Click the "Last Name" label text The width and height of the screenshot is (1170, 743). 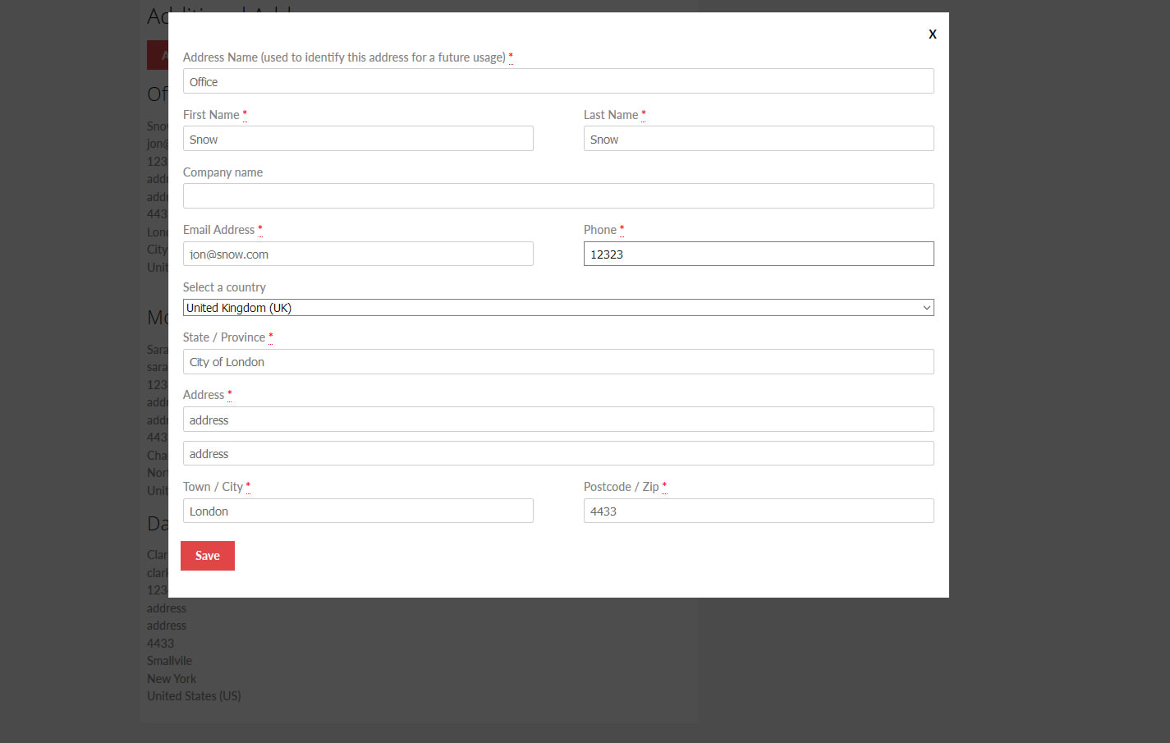(x=610, y=115)
